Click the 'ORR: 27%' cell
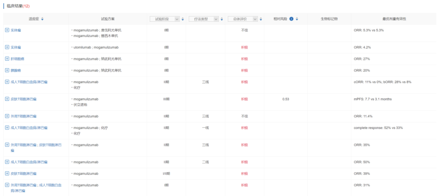Image resolution: width=440 pixels, height=196 pixels. click(x=362, y=59)
